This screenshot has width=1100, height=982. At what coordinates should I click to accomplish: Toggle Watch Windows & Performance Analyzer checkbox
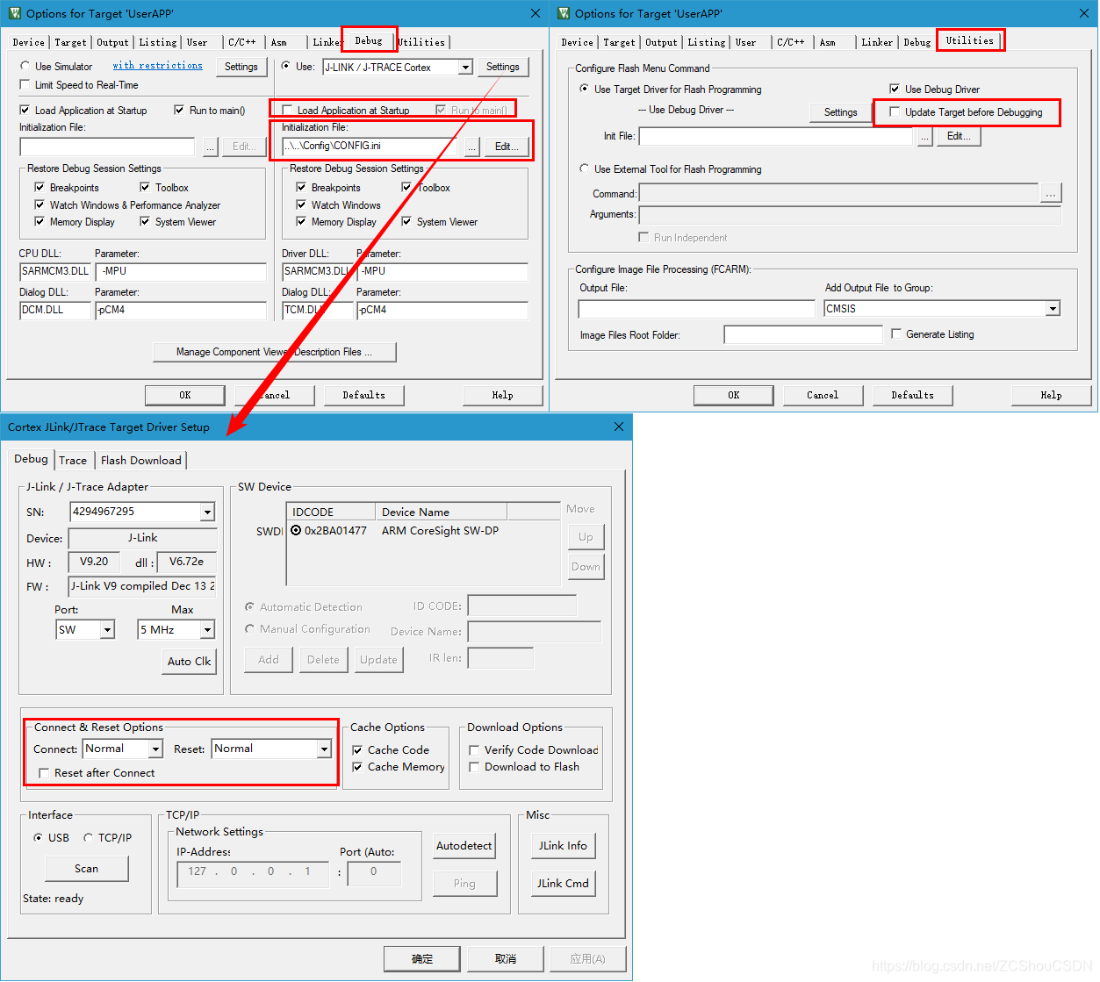point(40,204)
